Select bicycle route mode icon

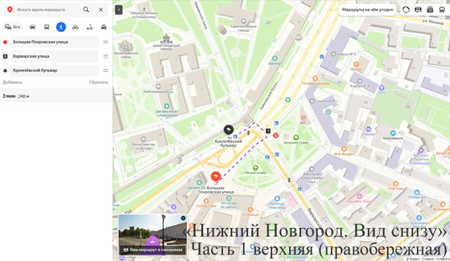pyautogui.click(x=75, y=27)
